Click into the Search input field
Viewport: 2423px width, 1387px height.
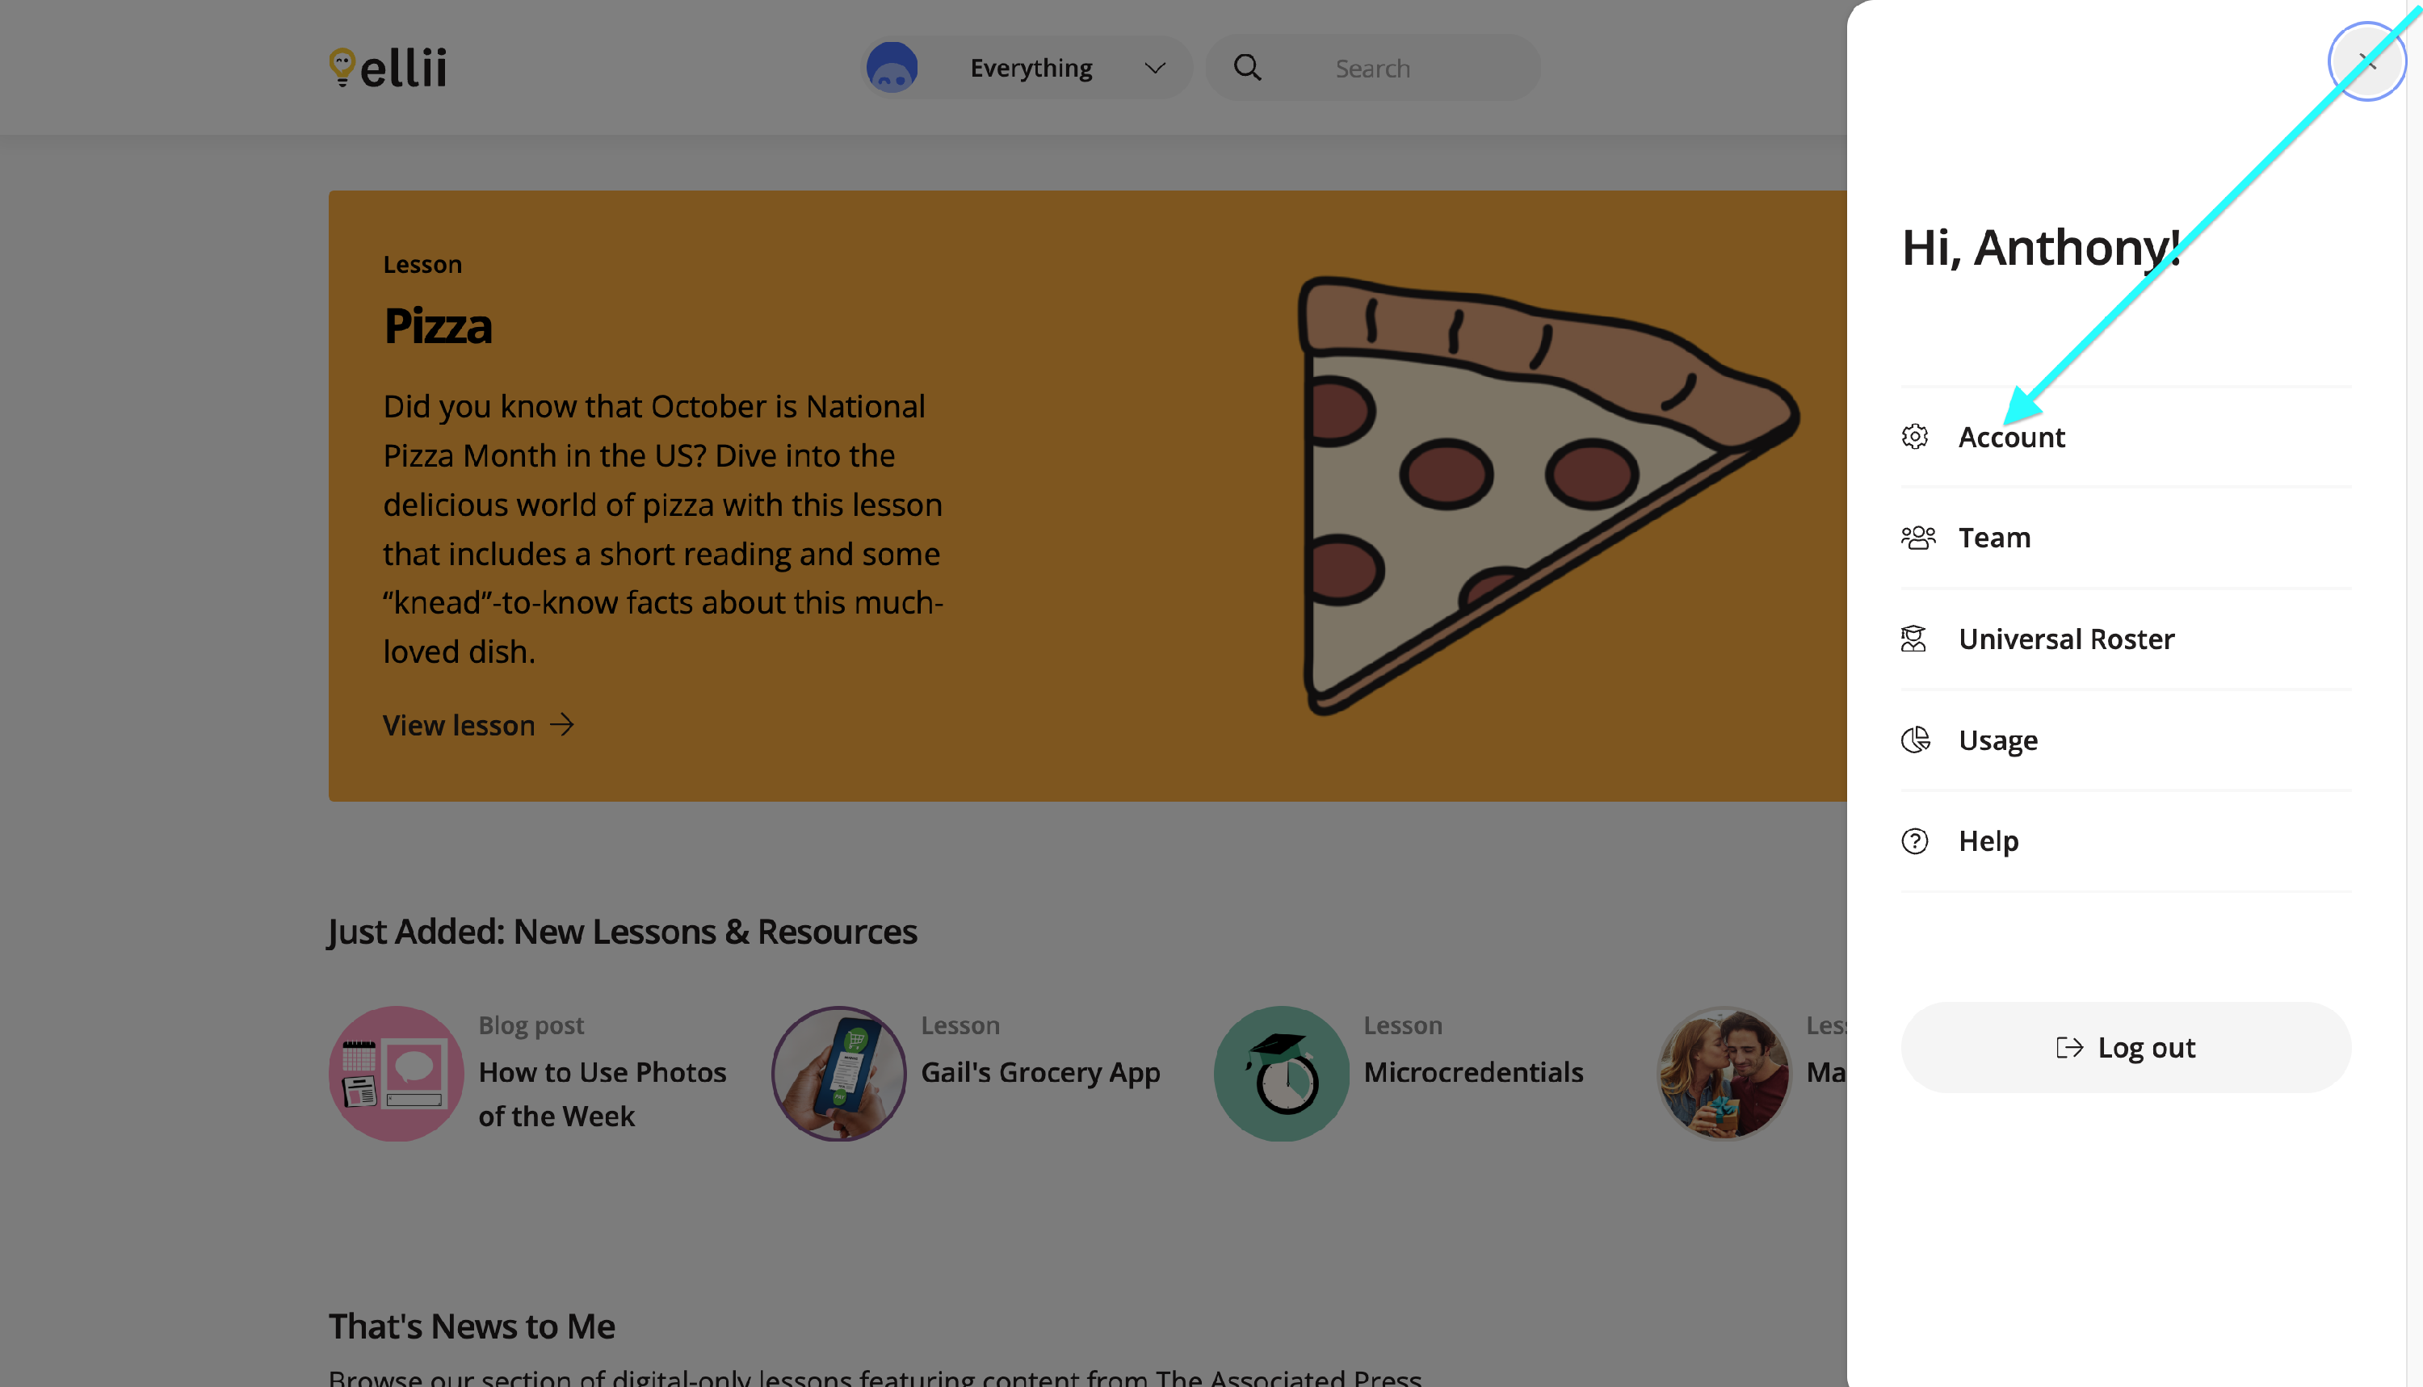pyautogui.click(x=1410, y=69)
